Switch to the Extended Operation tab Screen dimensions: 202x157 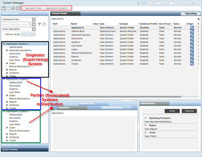click(x=113, y=108)
